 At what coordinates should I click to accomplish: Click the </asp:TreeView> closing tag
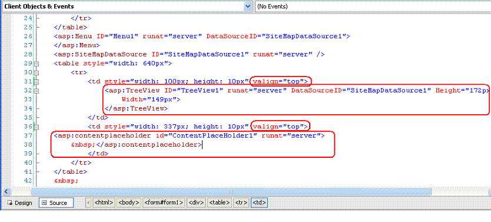136,109
